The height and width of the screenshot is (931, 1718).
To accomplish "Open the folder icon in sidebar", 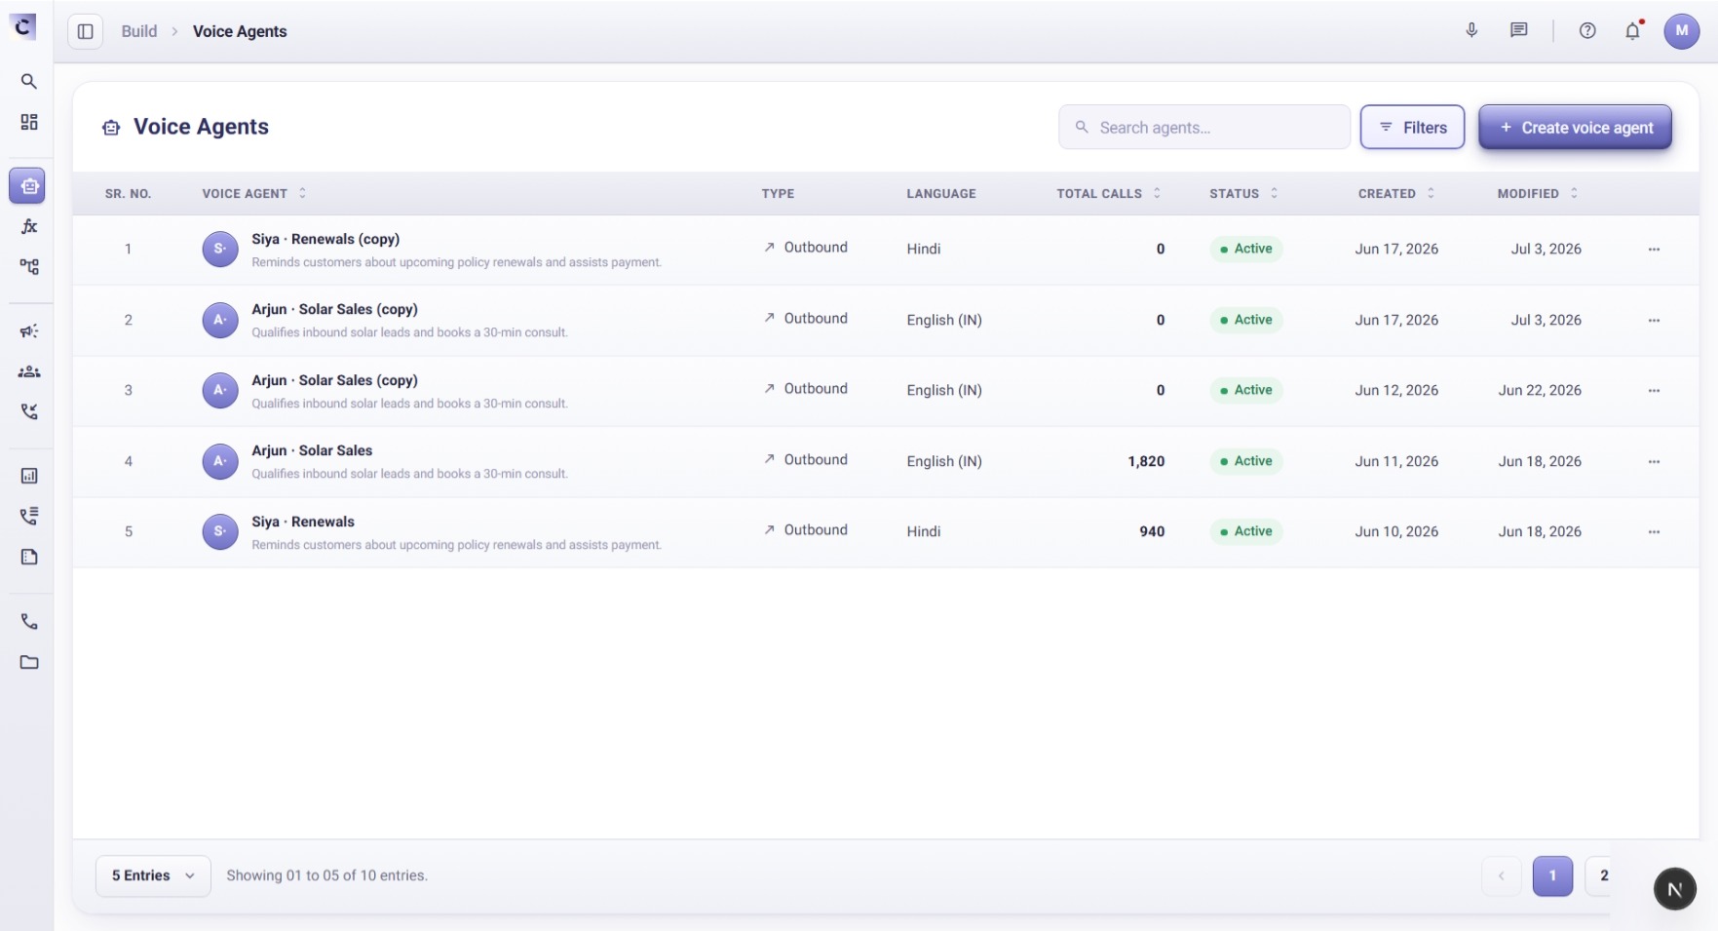I will 29,662.
